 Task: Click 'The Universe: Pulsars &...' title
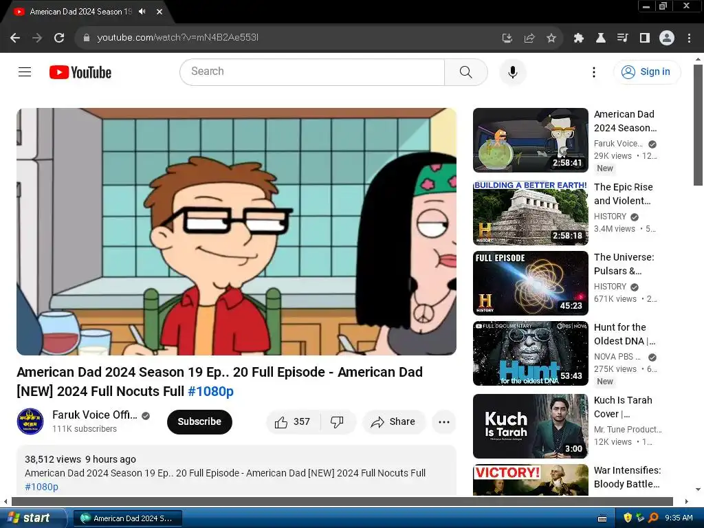point(624,264)
